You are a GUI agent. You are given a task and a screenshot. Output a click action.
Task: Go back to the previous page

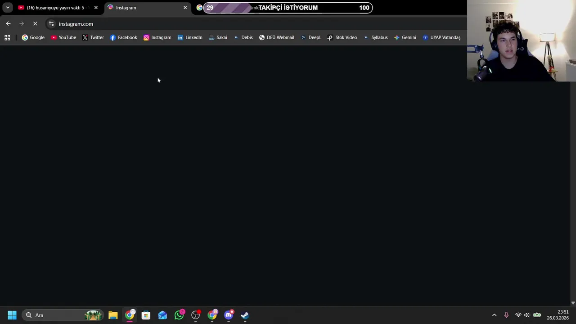click(8, 24)
